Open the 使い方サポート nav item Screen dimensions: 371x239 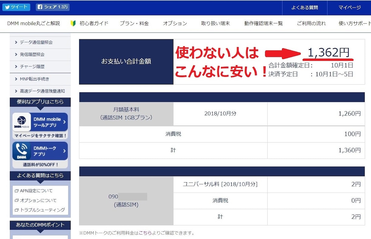tap(355, 23)
